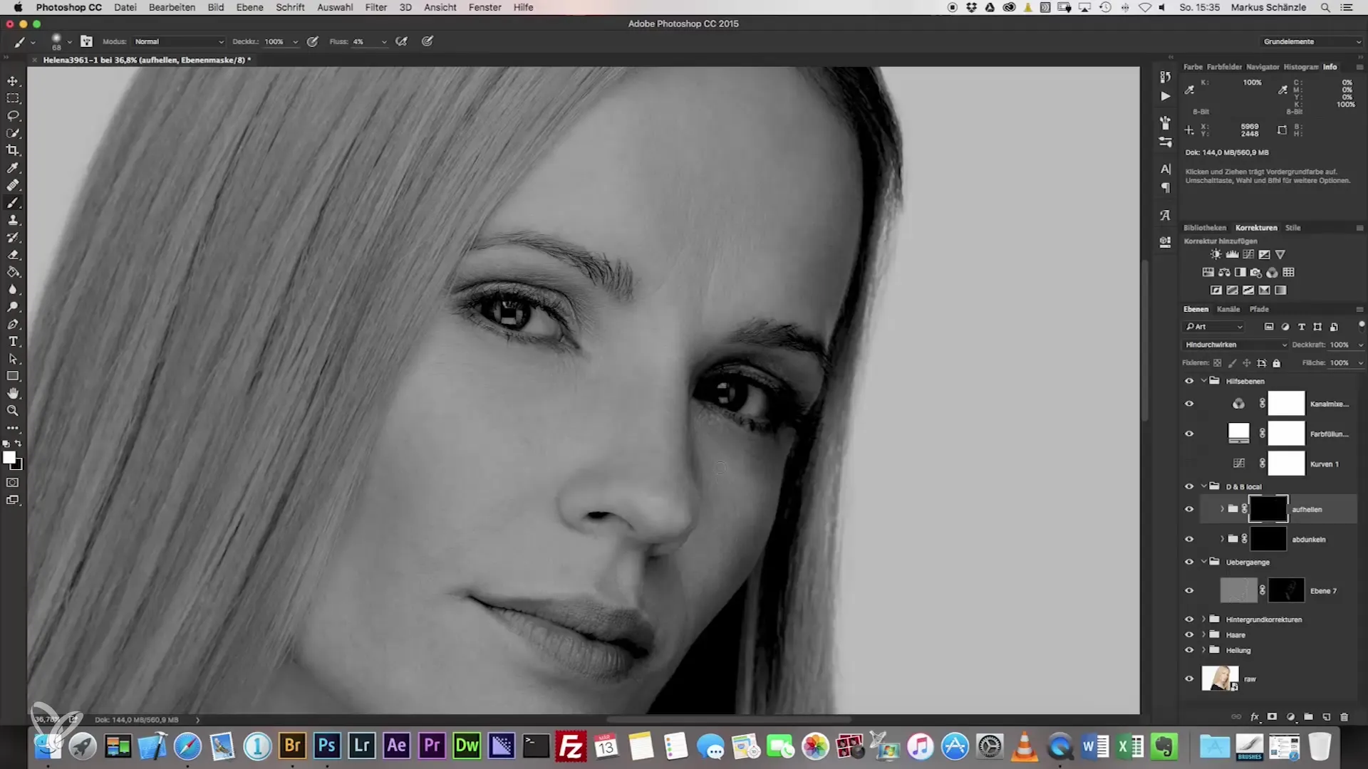This screenshot has width=1368, height=769.
Task: Open the Hindurchwirken blend mode dropdown
Action: [1235, 345]
